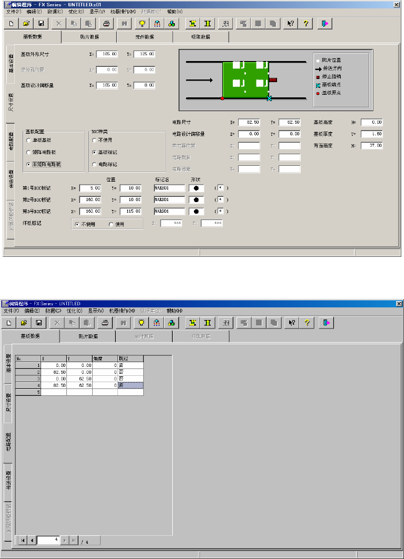Click New file icon in bottom window
This screenshot has width=404, height=559.
9,323
